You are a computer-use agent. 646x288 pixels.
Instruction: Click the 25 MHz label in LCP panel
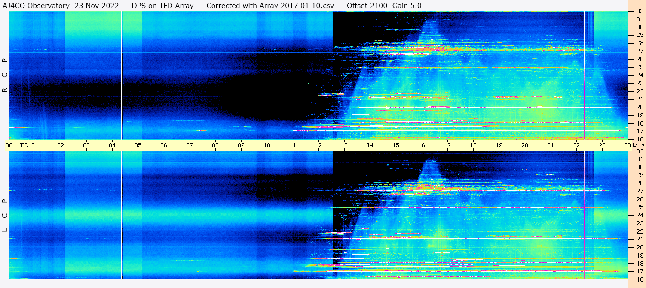pyautogui.click(x=639, y=207)
